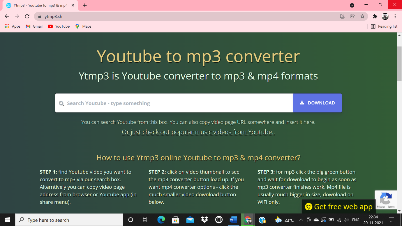Screen dimensions: 402x226
Task: Click the Search Youtube input box
Action: point(174,103)
